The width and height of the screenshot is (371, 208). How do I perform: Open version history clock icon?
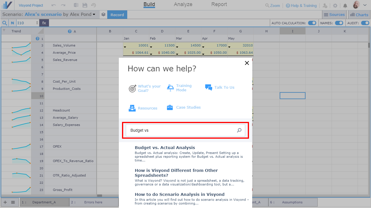click(94, 5)
